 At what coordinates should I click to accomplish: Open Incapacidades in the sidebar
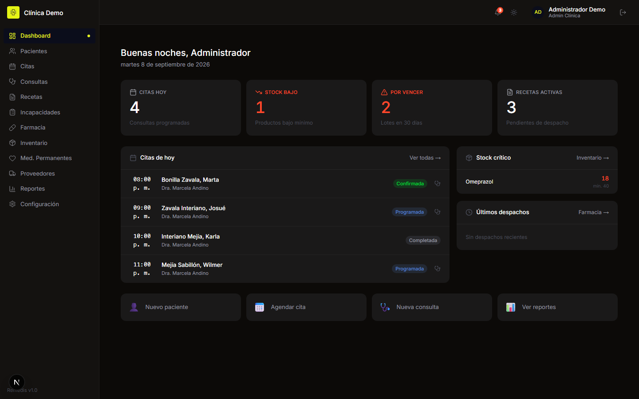click(x=49, y=112)
